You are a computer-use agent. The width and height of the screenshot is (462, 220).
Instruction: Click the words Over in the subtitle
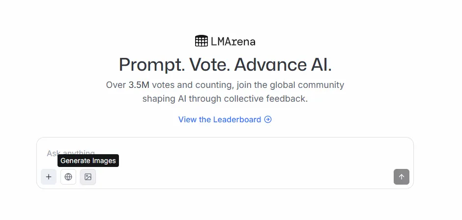point(116,85)
